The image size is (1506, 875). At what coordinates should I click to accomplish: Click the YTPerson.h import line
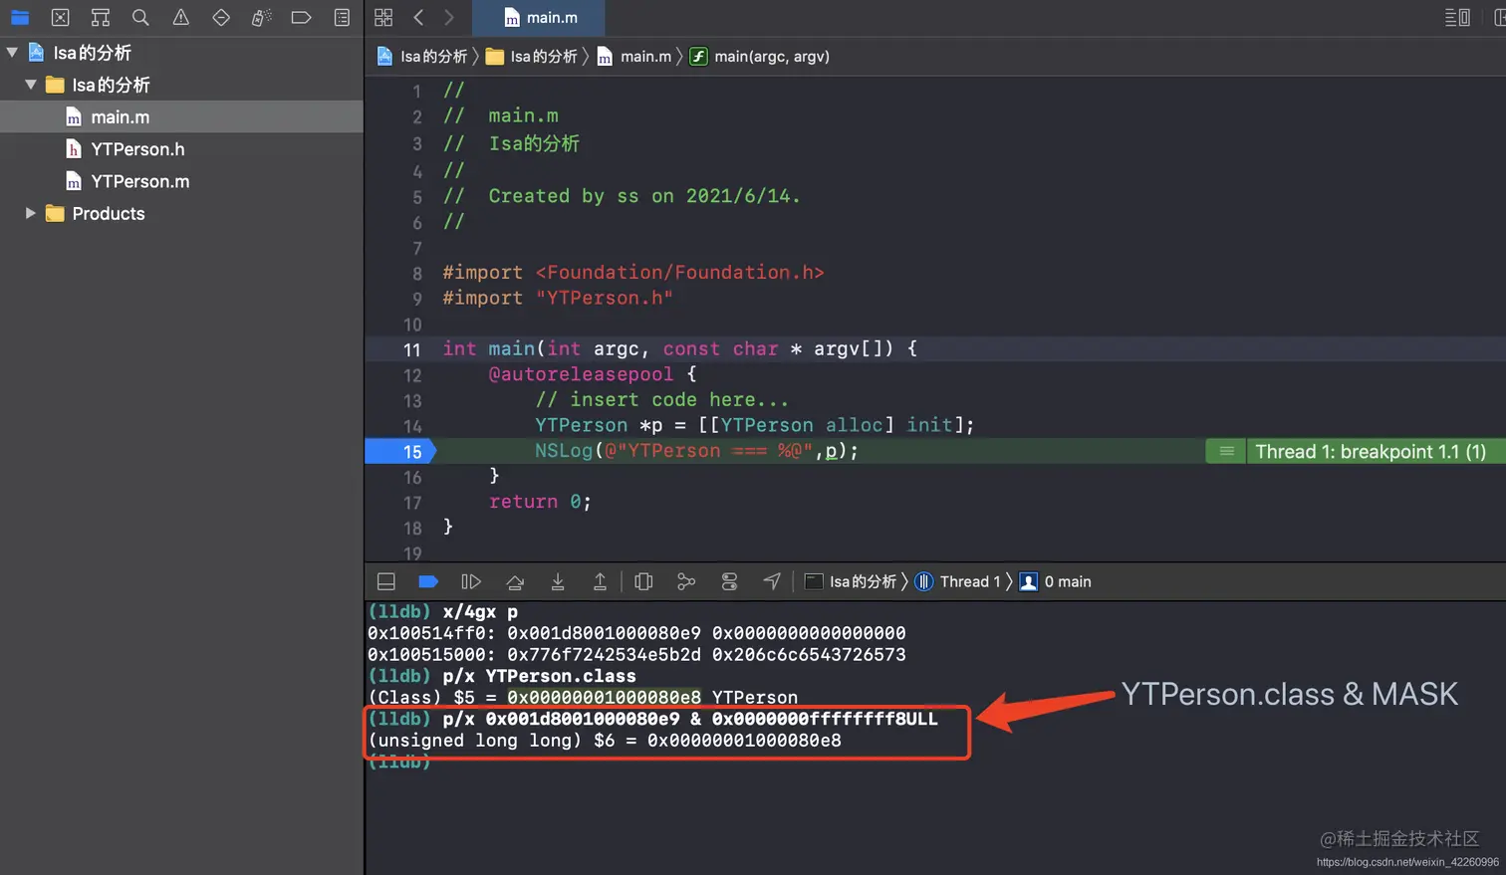tap(558, 298)
